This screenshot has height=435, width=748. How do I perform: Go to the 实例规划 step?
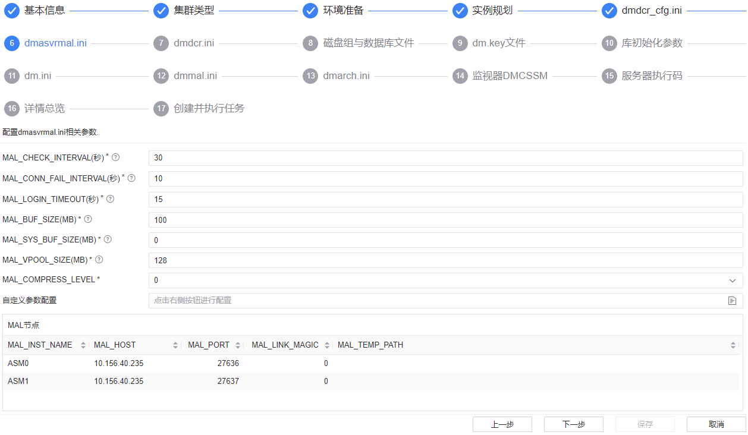(x=493, y=11)
